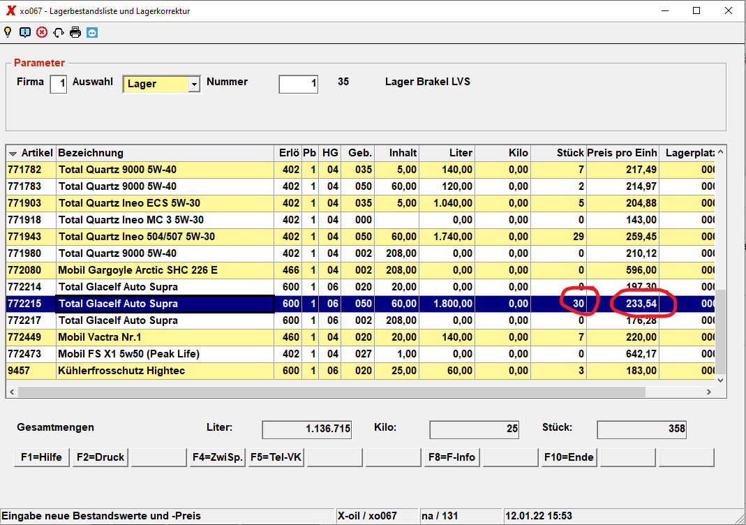Image resolution: width=746 pixels, height=525 pixels.
Task: Click the Liter column header
Action: click(x=447, y=153)
